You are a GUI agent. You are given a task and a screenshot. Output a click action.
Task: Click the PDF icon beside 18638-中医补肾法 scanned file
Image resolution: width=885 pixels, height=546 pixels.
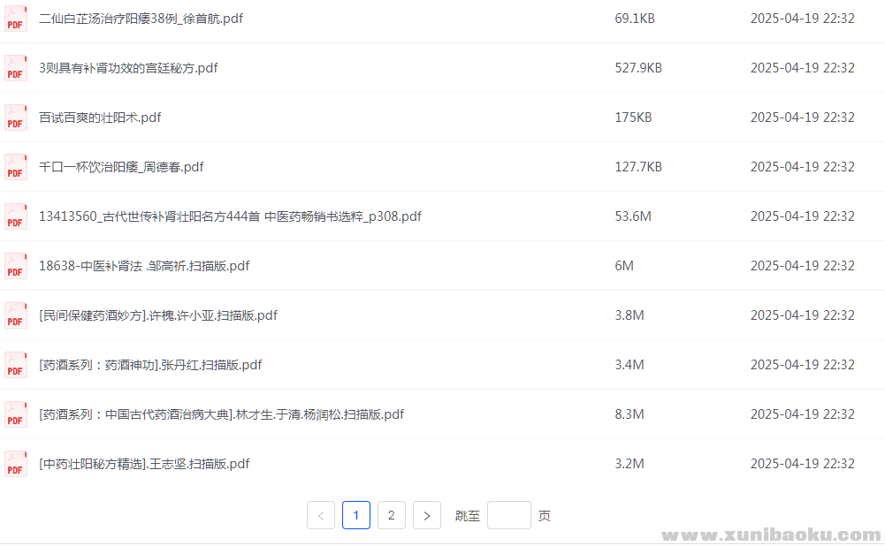16,265
